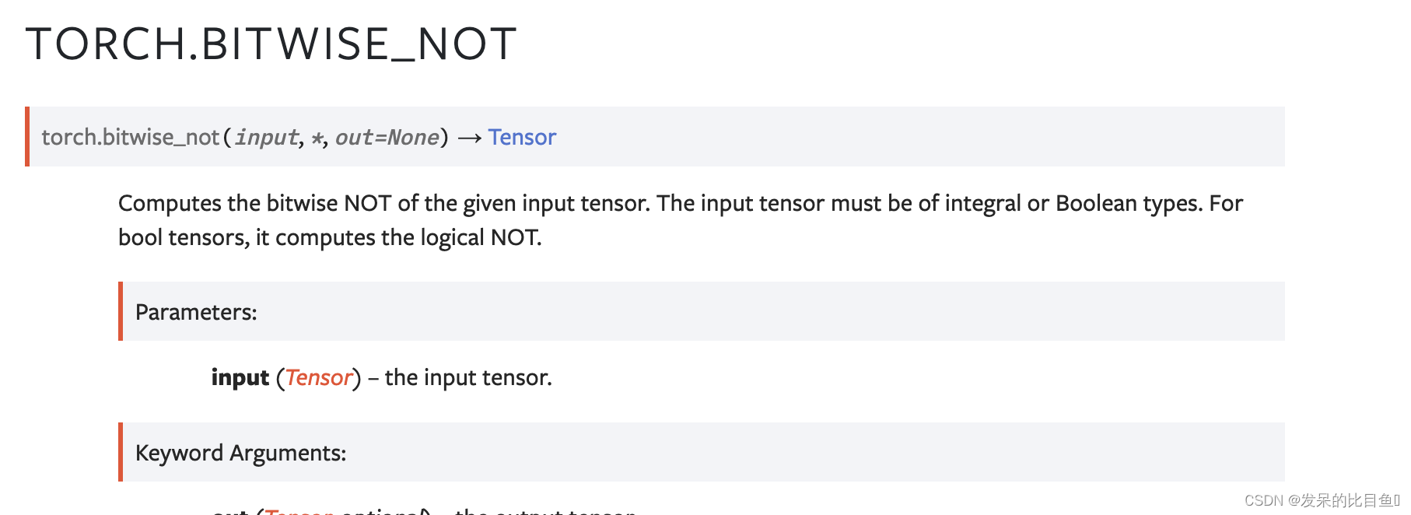Click the Keyword Arguments: section header

(x=240, y=453)
